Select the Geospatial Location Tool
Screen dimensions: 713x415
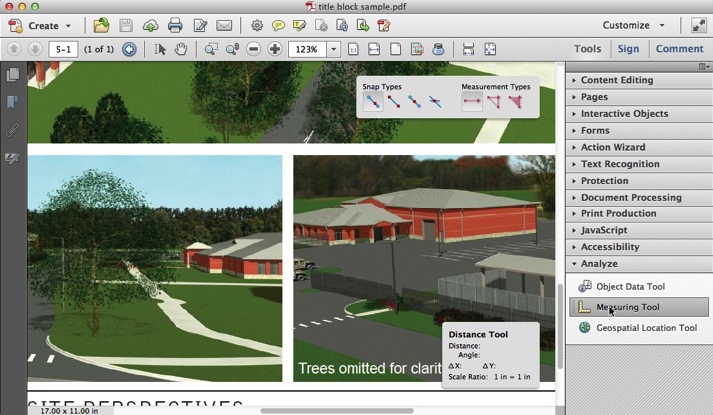coord(646,328)
